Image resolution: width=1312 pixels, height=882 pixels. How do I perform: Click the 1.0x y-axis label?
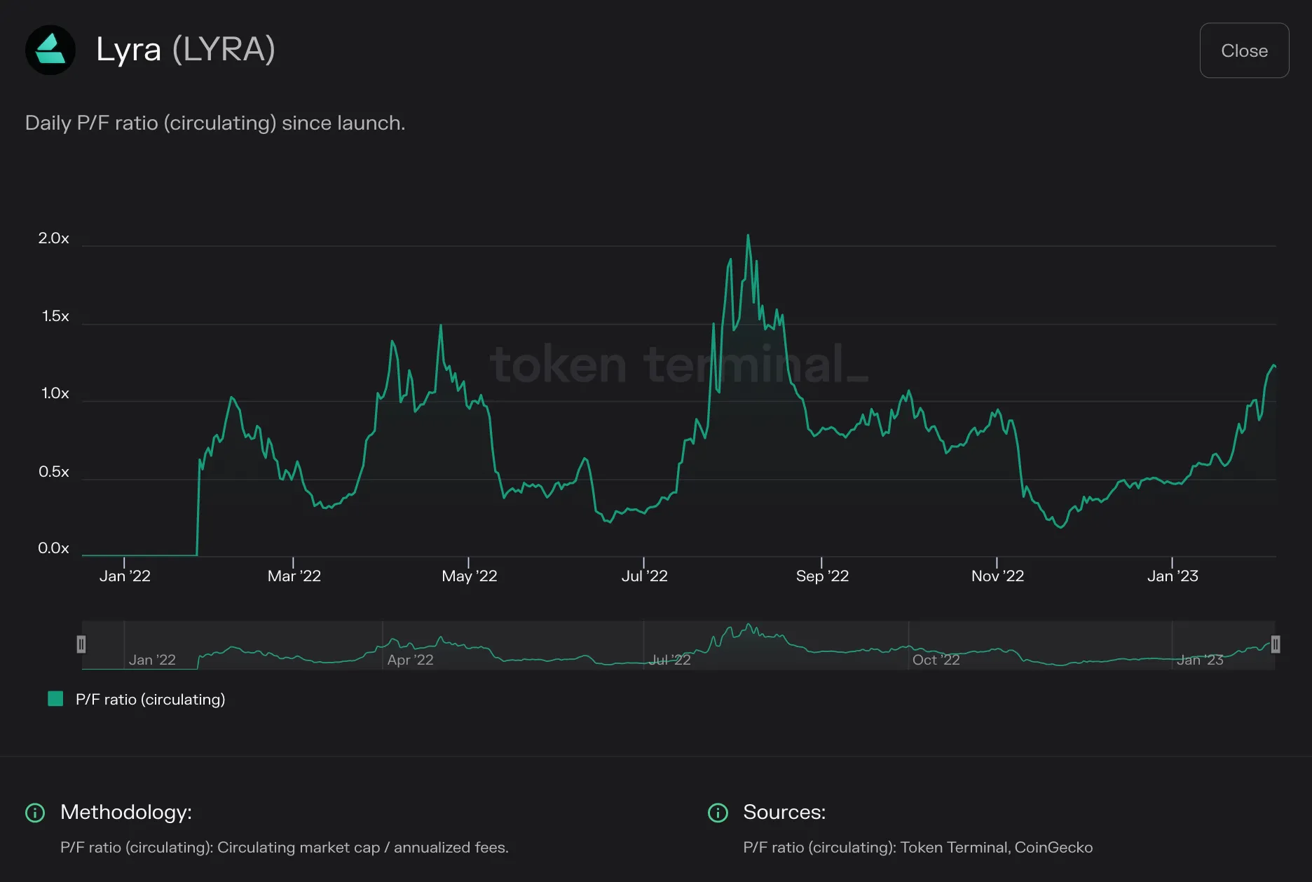point(55,393)
